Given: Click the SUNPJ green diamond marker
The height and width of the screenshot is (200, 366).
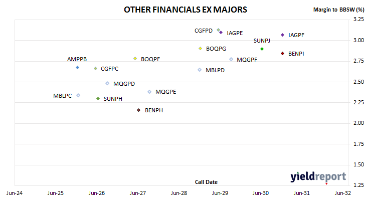Looking at the screenshot, I should 262,49.
